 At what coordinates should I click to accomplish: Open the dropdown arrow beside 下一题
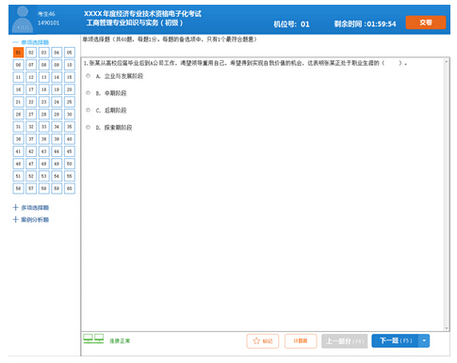pyautogui.click(x=424, y=340)
